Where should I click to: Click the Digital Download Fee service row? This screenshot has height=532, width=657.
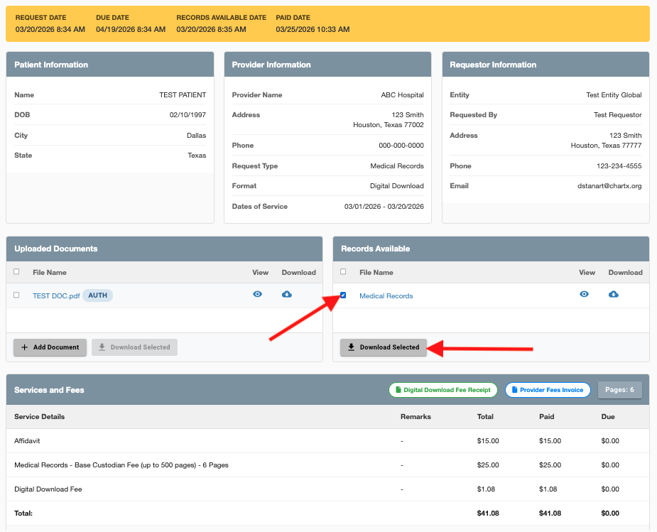[x=327, y=489]
